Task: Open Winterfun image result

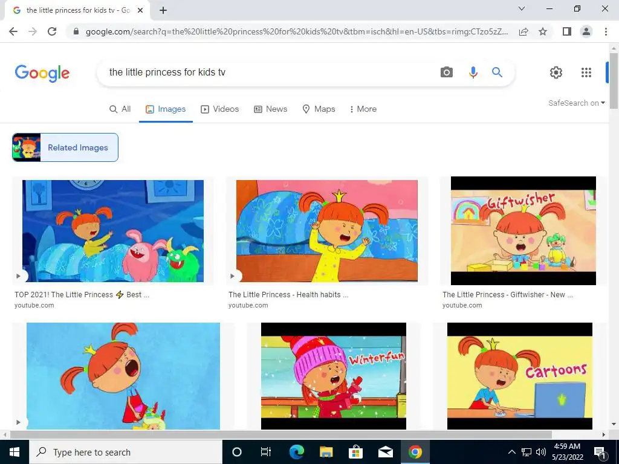Action: click(x=334, y=376)
